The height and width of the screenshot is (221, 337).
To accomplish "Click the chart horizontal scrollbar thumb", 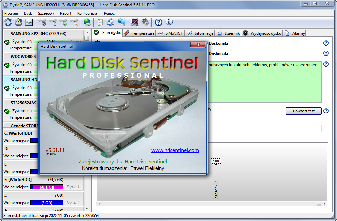I will click(319, 204).
